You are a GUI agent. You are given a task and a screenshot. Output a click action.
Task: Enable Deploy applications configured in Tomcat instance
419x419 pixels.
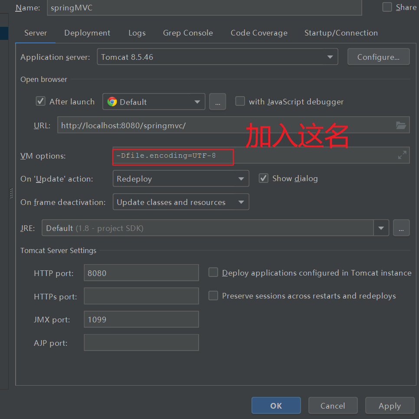point(213,272)
